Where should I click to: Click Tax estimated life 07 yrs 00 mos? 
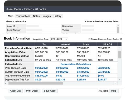point(43,60)
